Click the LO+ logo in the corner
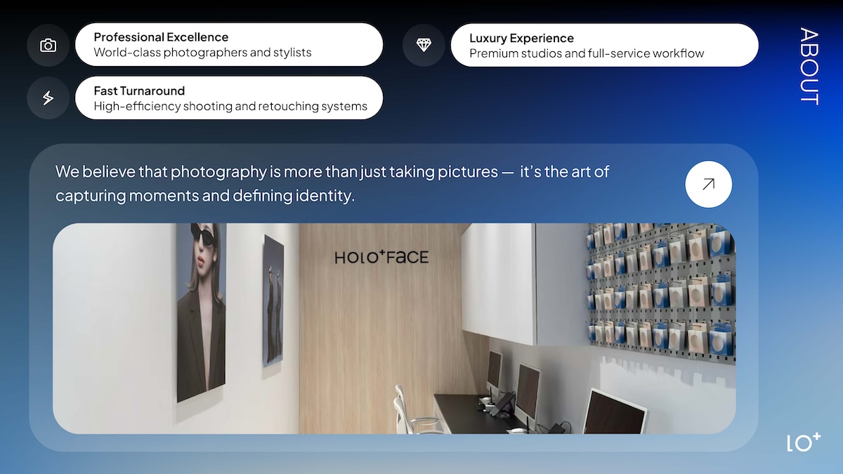This screenshot has height=474, width=843. click(804, 442)
